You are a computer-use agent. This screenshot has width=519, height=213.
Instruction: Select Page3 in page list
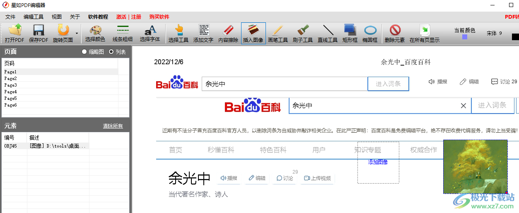pyautogui.click(x=60, y=85)
